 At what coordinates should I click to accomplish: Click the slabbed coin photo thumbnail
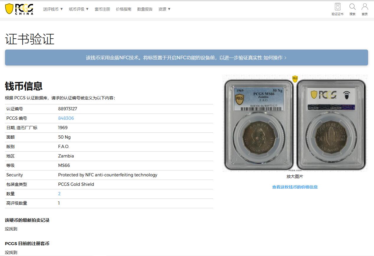click(295, 123)
